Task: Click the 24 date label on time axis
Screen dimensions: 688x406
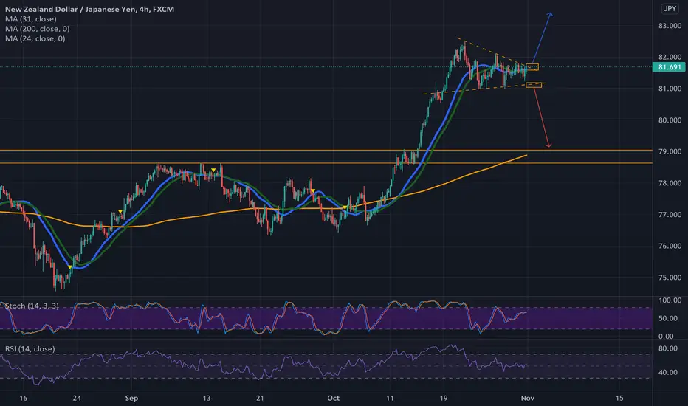Action: 77,398
